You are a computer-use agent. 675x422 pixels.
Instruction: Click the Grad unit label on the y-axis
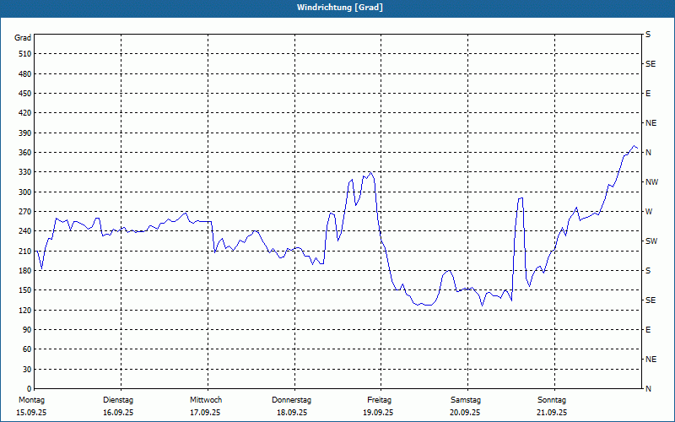[x=23, y=38]
